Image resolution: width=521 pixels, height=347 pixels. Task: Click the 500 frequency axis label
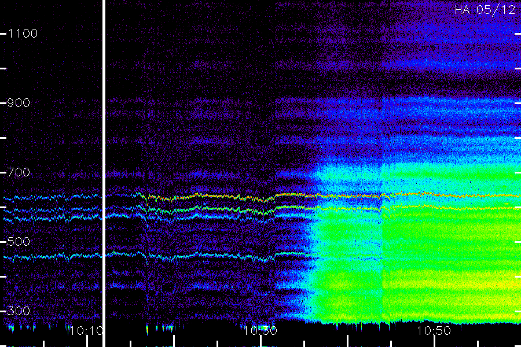click(x=19, y=242)
